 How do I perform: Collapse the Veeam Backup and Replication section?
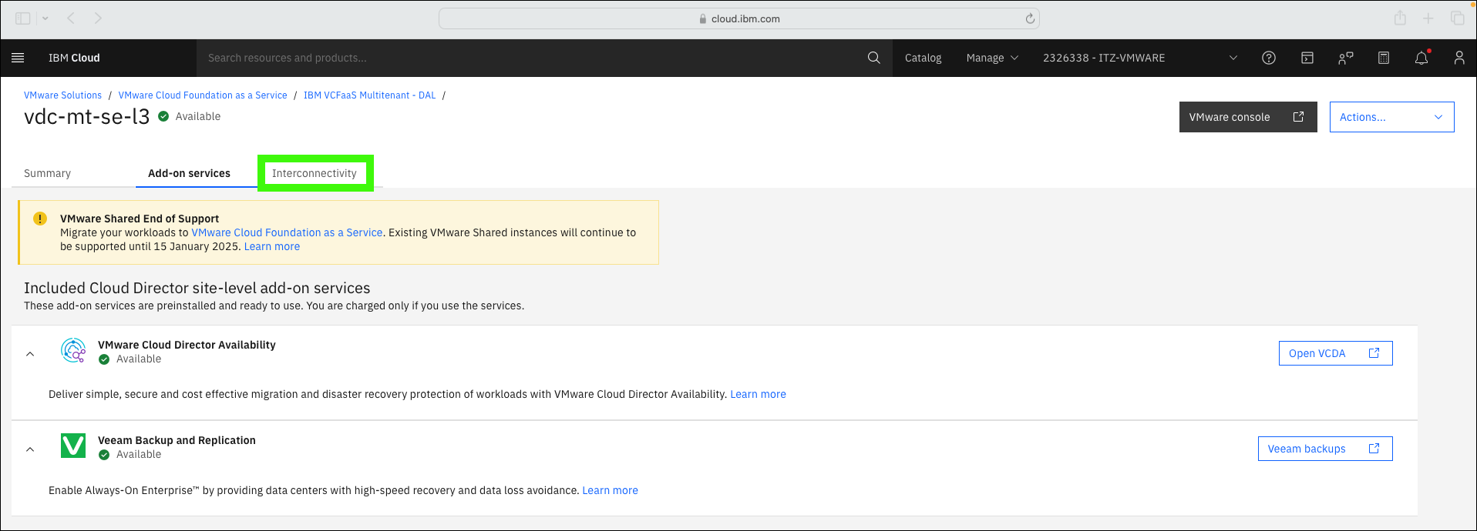30,449
